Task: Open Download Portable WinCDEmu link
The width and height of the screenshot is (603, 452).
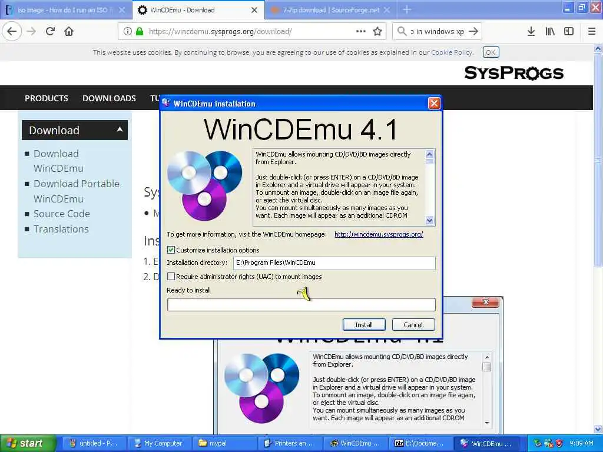Action: coord(77,191)
